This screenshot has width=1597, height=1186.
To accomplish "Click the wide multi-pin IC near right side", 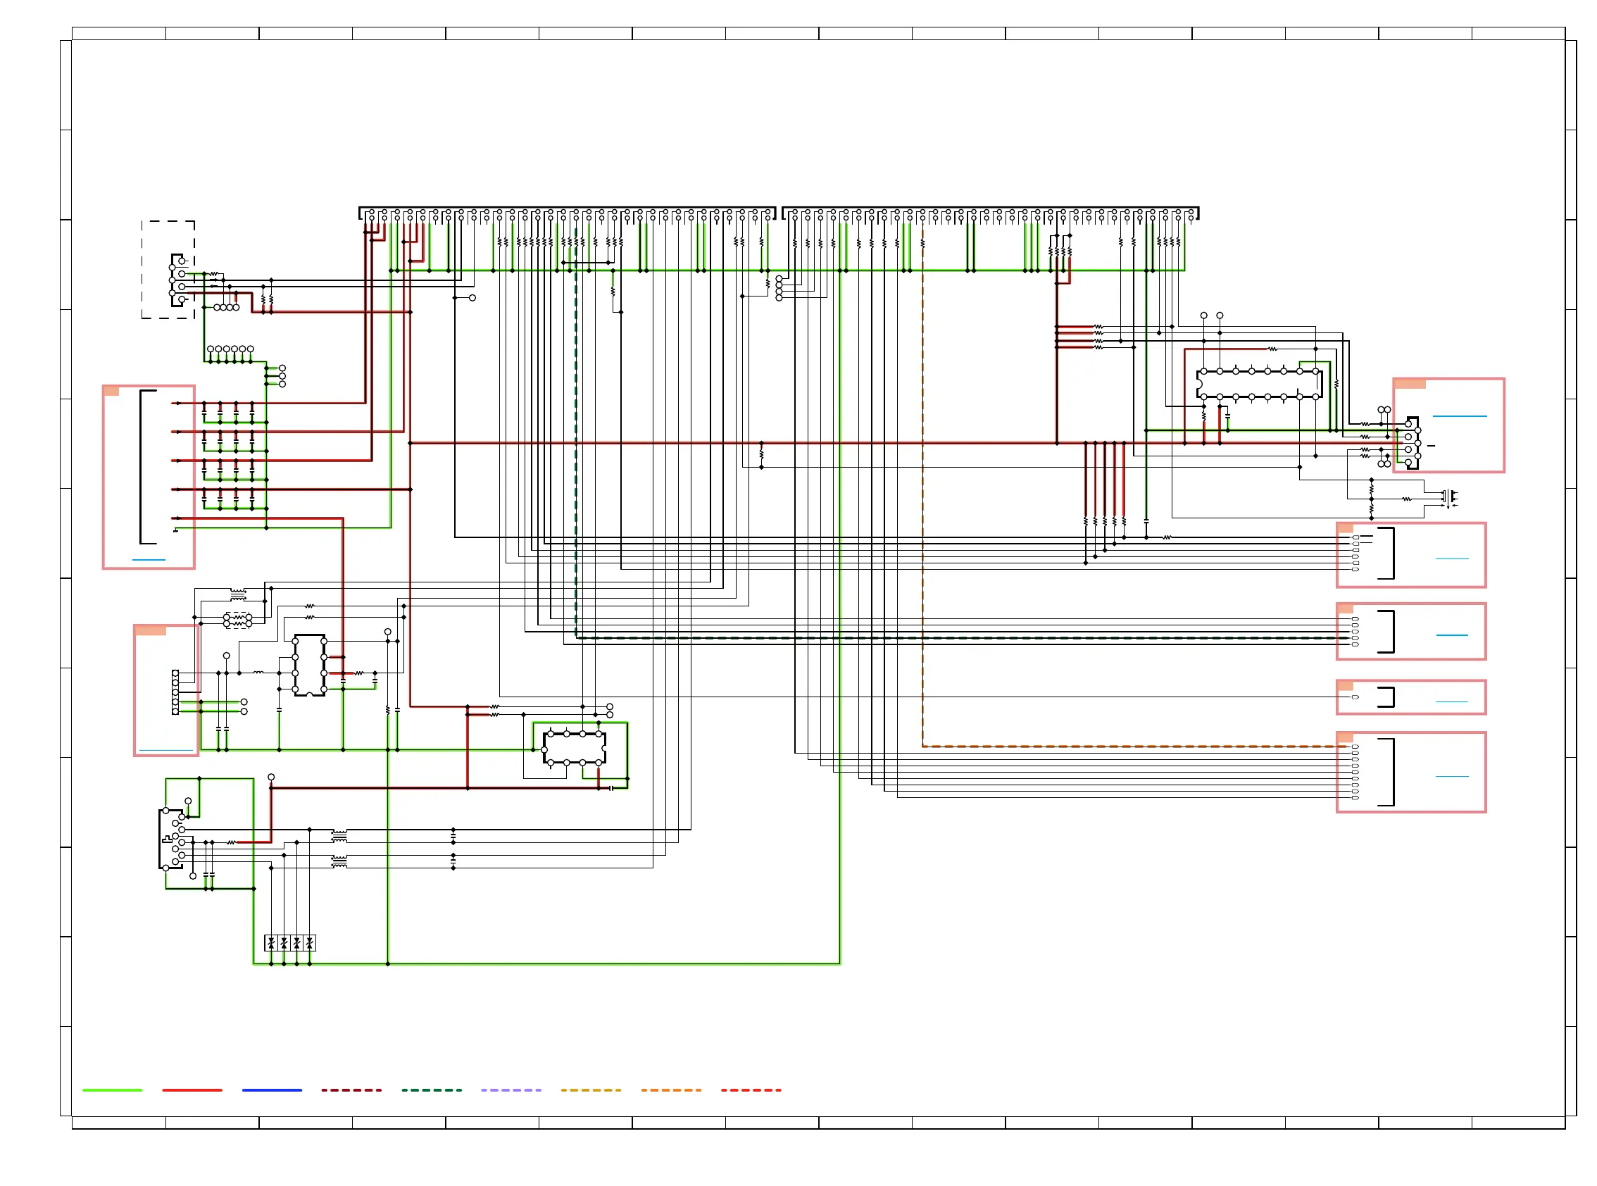I will pyautogui.click(x=1259, y=384).
